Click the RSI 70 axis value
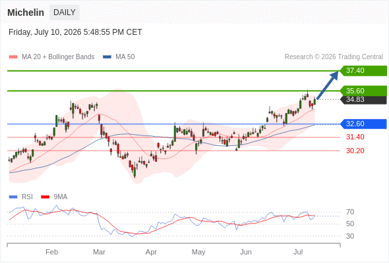Image resolution: width=389 pixels, height=263 pixels. click(350, 212)
